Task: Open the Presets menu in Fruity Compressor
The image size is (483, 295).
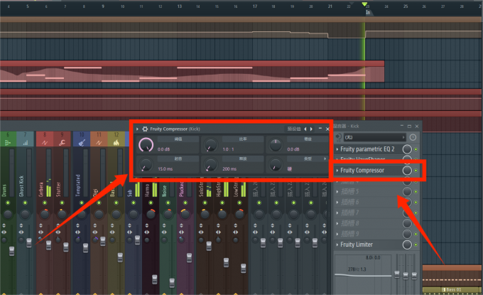Action: tap(294, 129)
